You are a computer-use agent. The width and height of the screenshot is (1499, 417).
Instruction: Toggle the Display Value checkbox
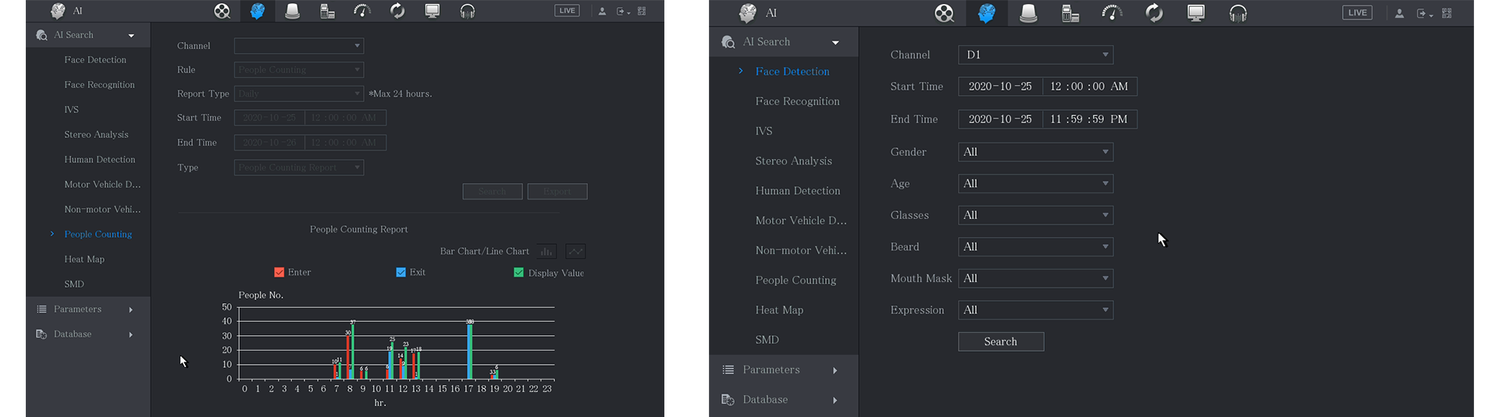click(518, 272)
